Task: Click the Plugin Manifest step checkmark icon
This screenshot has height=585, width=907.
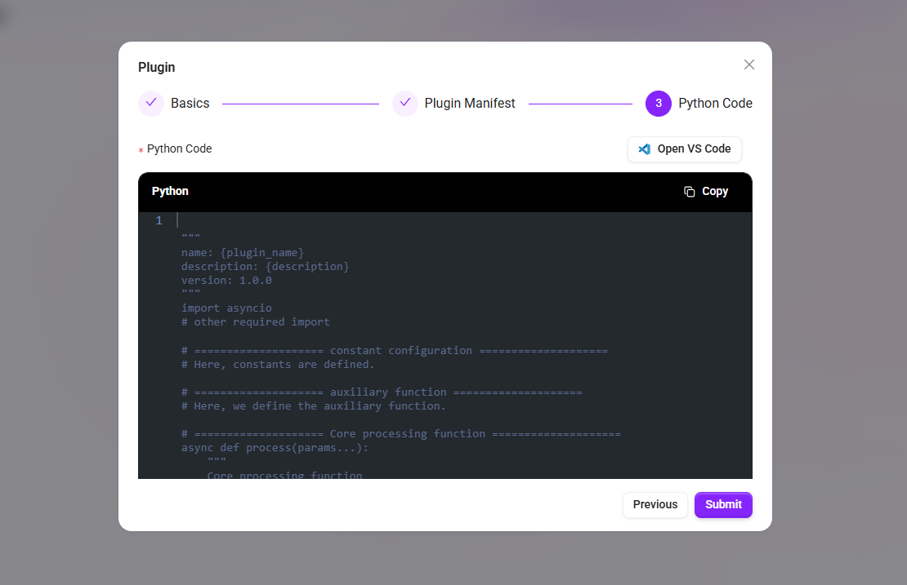Action: pos(405,104)
